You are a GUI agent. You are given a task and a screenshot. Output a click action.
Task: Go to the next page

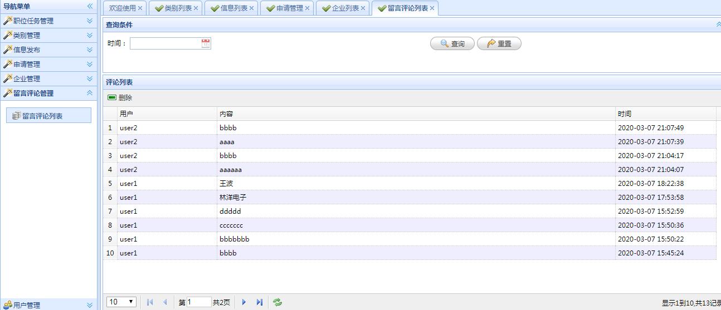[244, 302]
